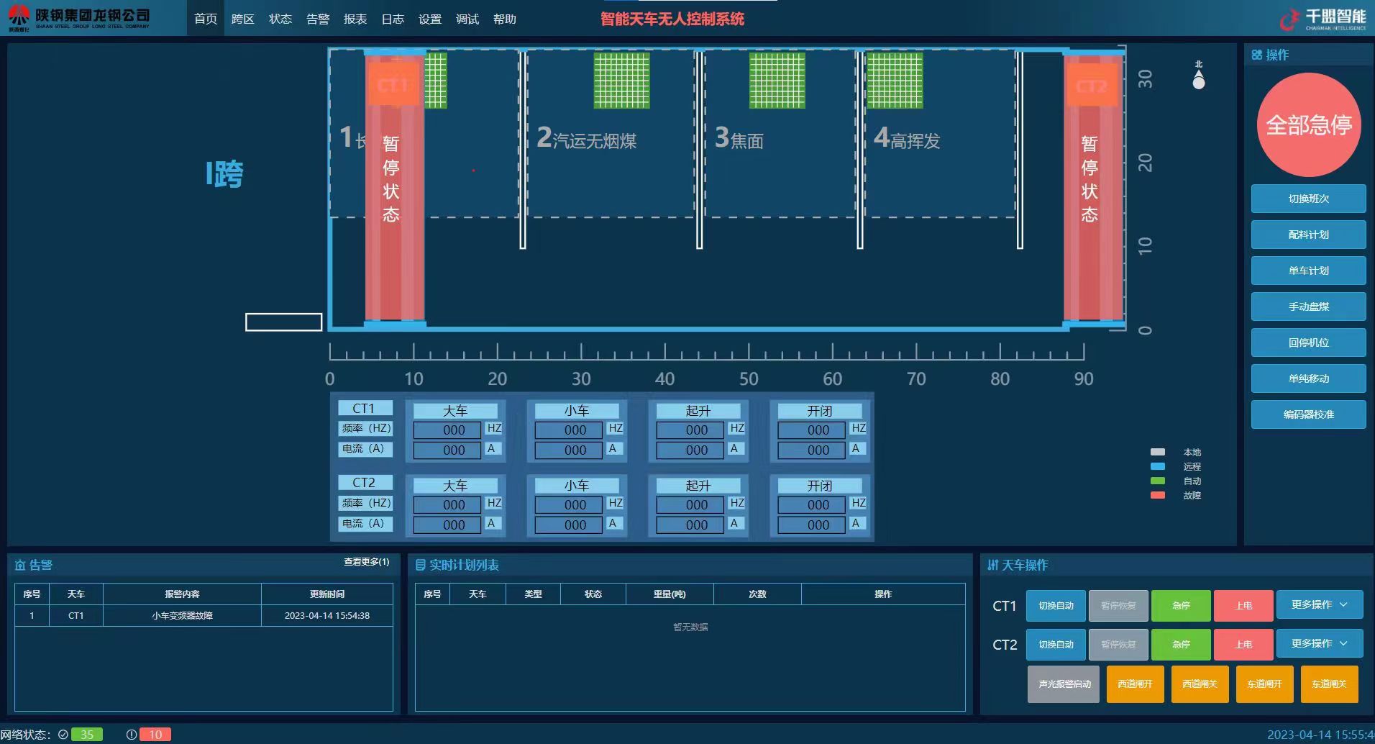Toggle the 声光报警启动 alarm button

coord(1064,684)
